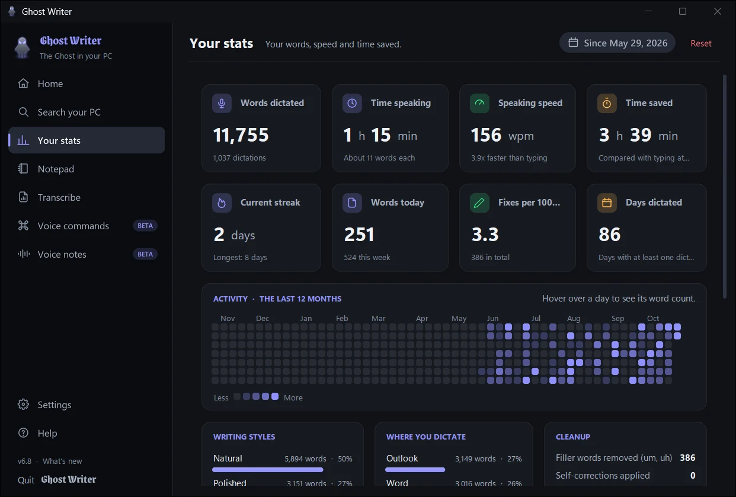Open the Home page

(87, 84)
